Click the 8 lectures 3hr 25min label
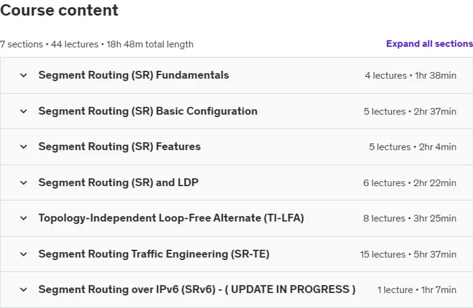Screen dimensions: 473x308 [410, 218]
